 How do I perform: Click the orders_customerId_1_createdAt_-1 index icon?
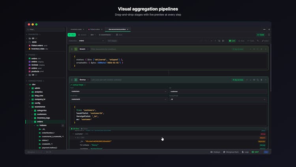click(x=39, y=136)
